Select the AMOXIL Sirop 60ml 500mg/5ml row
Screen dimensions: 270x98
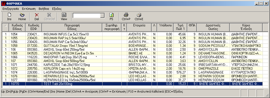click(x=132, y=61)
